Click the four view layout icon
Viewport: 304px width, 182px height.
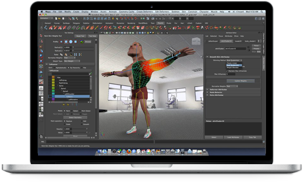pyautogui.click(x=41, y=94)
